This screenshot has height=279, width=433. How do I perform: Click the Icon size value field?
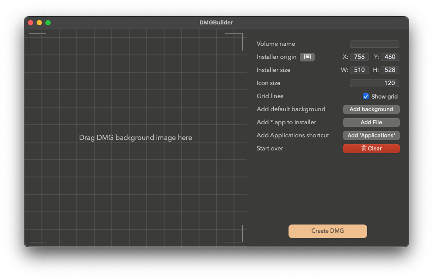coord(375,83)
